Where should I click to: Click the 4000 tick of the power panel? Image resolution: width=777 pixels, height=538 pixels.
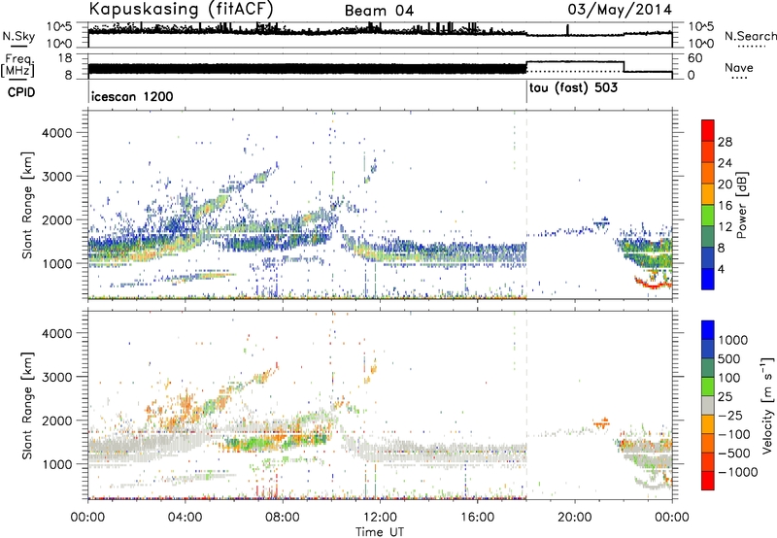[57, 133]
